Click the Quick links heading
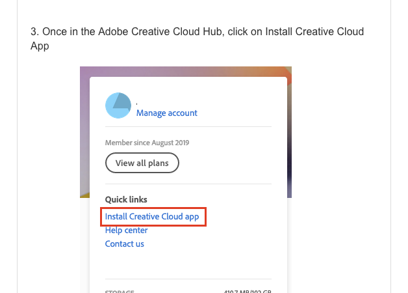Image resolution: width=408 pixels, height=293 pixels. click(126, 199)
